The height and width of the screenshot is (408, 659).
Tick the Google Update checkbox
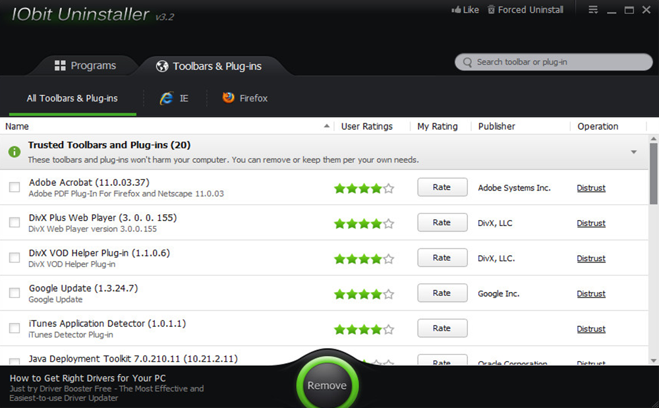click(14, 293)
